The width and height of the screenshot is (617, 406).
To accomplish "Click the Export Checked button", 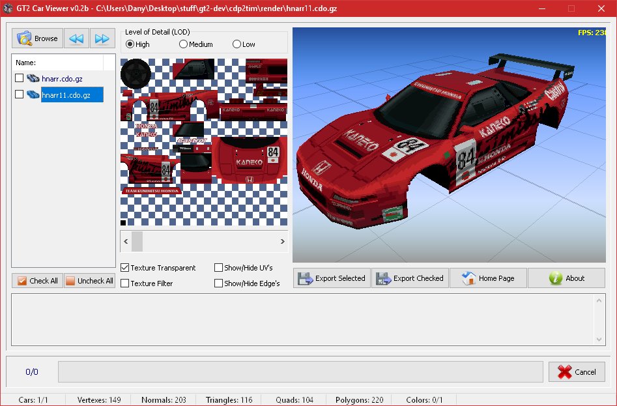I will (x=410, y=278).
